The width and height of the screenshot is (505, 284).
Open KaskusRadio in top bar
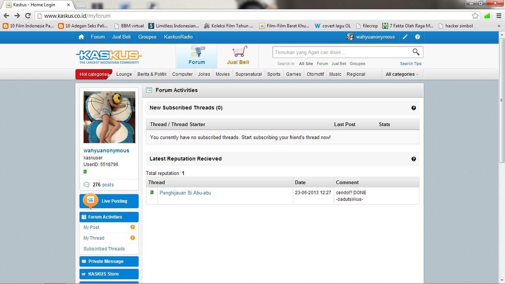click(x=178, y=37)
